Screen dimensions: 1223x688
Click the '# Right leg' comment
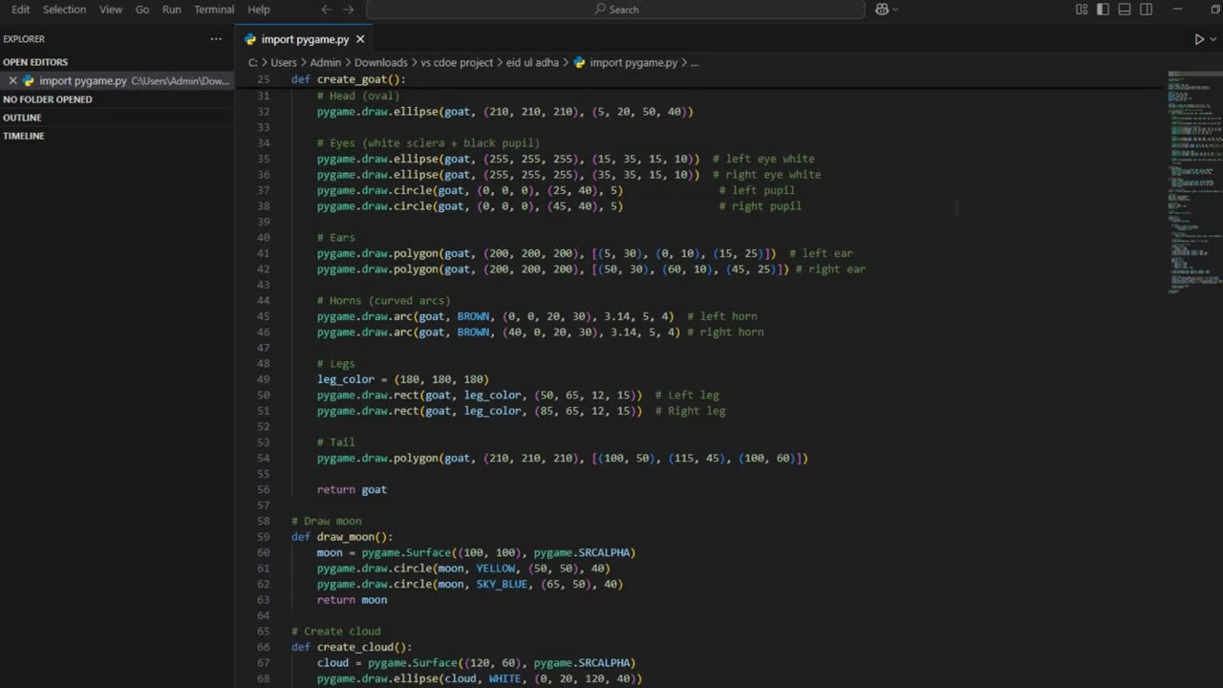coord(690,411)
